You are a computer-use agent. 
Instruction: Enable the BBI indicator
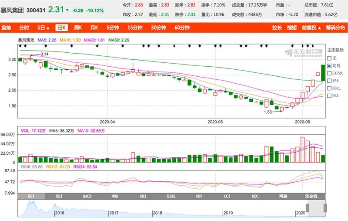click(x=329, y=95)
